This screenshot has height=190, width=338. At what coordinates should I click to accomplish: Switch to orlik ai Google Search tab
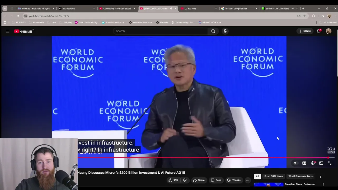[239, 8]
